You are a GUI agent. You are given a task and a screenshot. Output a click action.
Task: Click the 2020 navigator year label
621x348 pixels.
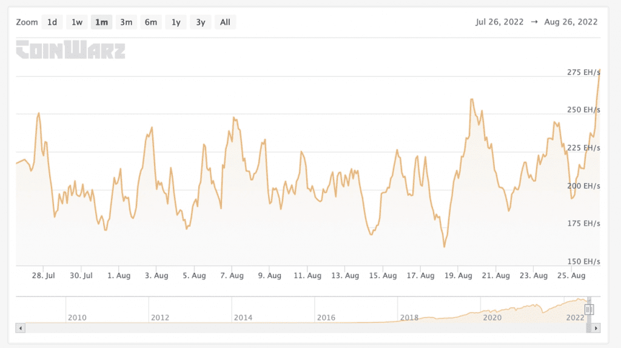click(492, 318)
